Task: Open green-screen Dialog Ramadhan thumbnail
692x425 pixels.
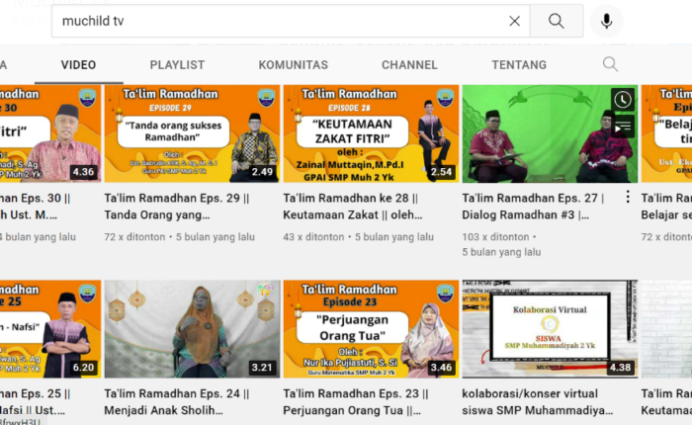Action: 550,133
